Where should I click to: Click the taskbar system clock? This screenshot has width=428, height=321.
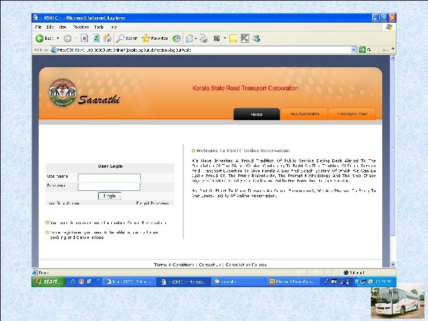click(x=384, y=282)
